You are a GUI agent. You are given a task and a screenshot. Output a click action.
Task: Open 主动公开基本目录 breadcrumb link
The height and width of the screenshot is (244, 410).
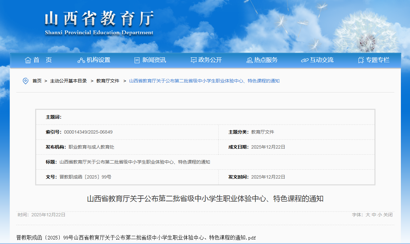(68, 81)
